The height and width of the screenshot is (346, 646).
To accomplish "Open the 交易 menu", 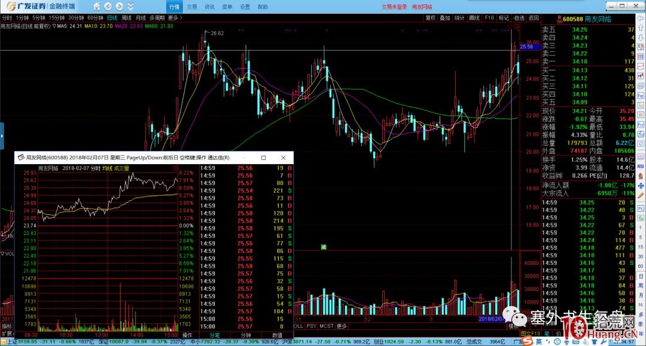I will (x=192, y=7).
